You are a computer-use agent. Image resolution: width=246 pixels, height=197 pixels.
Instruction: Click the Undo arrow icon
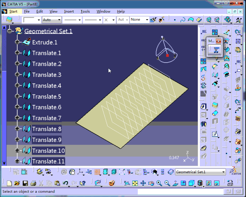(66, 183)
